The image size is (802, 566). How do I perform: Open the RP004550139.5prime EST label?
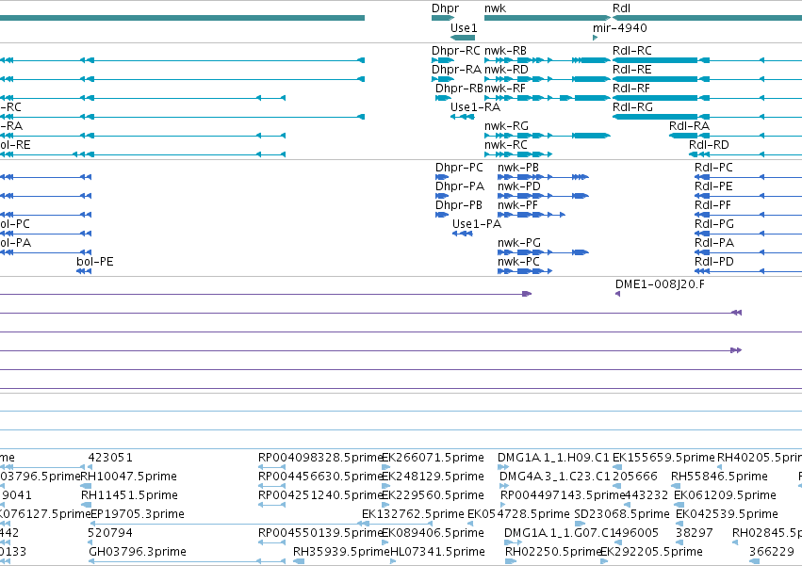coord(320,533)
